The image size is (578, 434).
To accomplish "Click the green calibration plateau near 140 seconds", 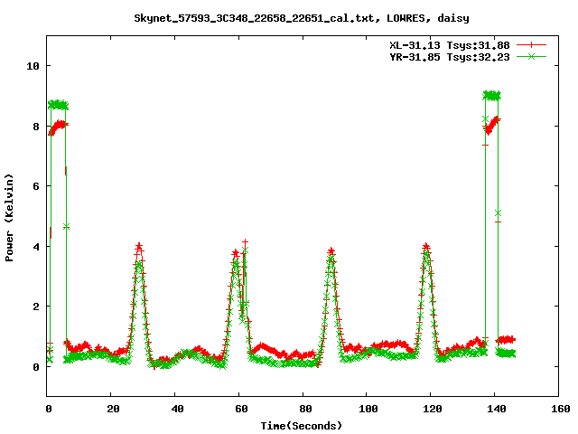I will pos(491,96).
